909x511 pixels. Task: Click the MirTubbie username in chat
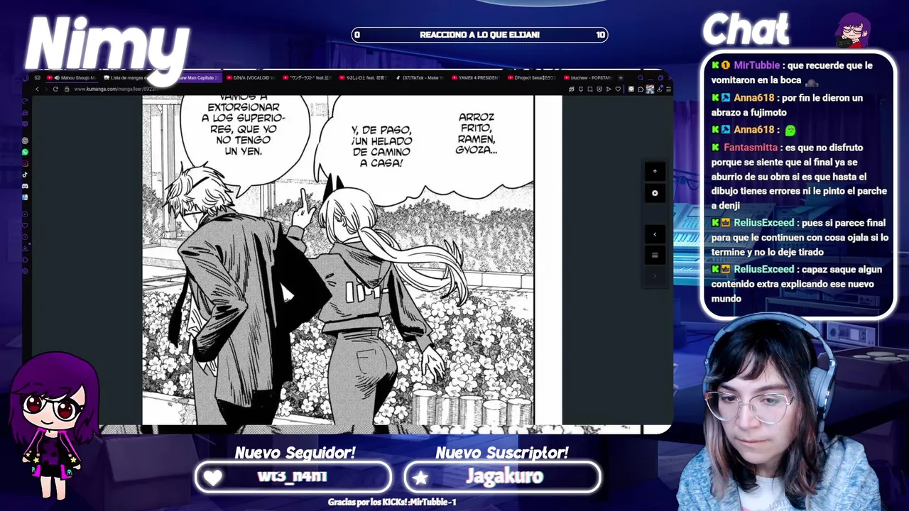click(756, 65)
